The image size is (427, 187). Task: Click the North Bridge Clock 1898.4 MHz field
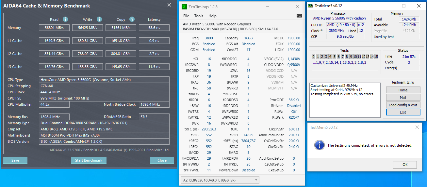click(x=154, y=104)
